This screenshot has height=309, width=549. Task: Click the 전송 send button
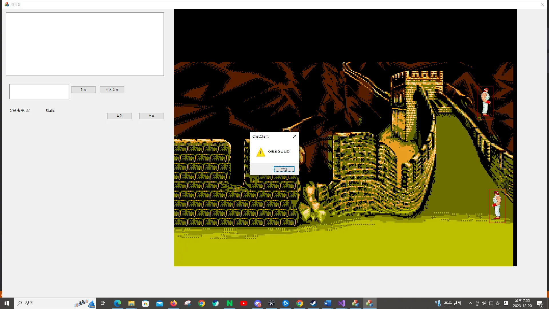coord(83,90)
